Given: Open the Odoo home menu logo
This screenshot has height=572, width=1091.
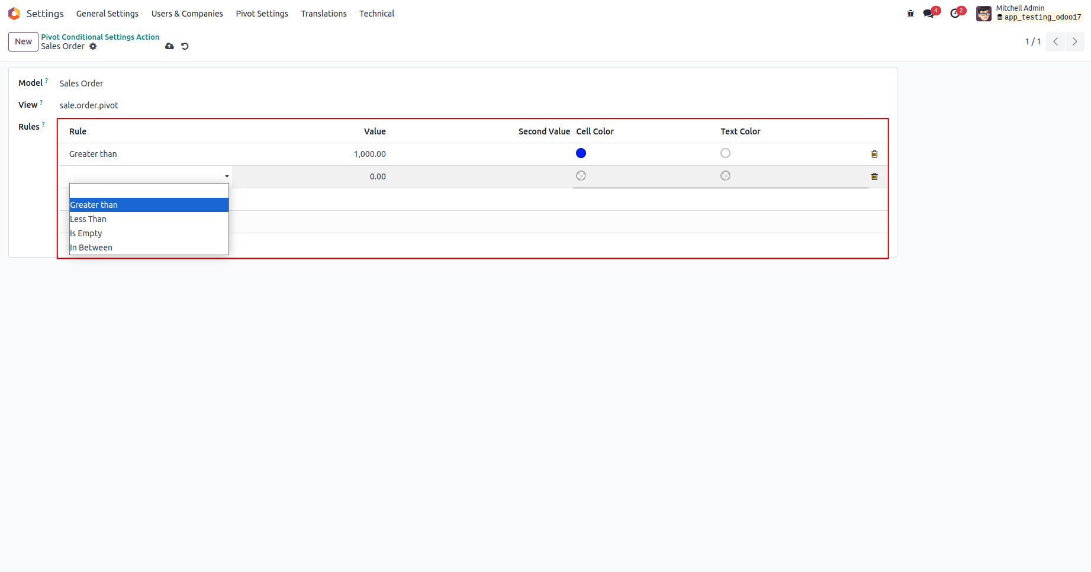Looking at the screenshot, I should click(14, 14).
